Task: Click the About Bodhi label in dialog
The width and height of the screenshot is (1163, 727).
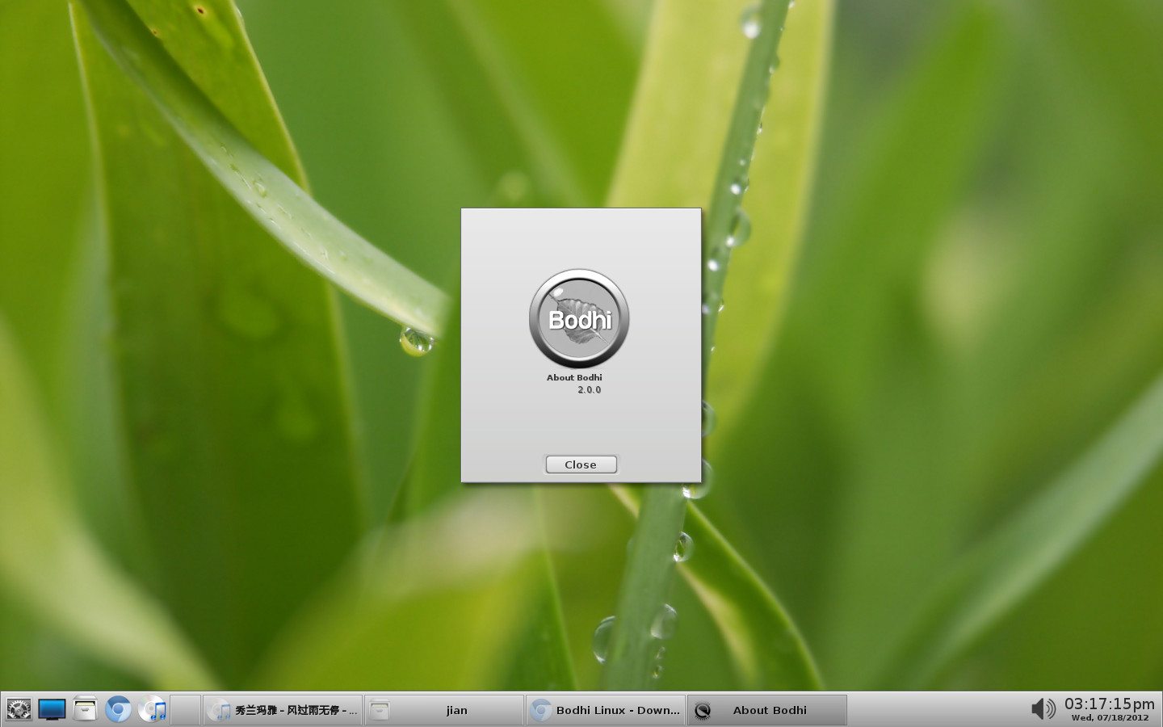Action: 574,377
